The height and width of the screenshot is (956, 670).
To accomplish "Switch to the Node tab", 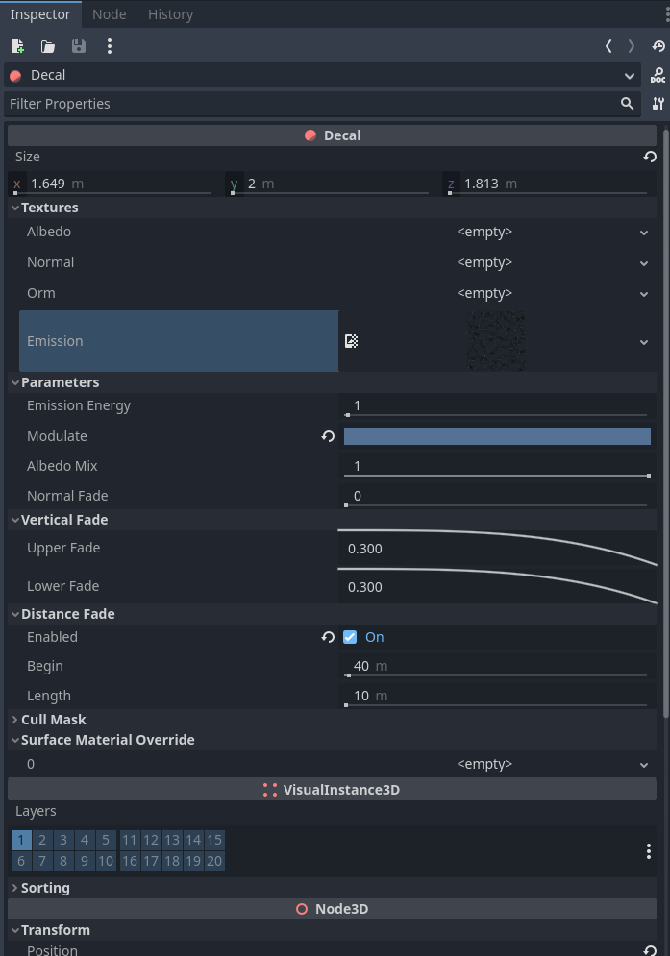I will click(109, 13).
